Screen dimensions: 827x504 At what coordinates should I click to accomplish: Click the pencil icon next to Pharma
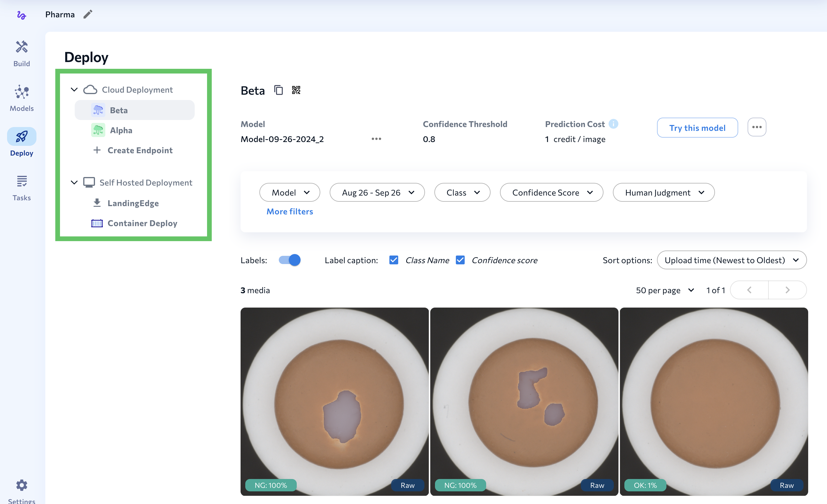click(x=88, y=14)
